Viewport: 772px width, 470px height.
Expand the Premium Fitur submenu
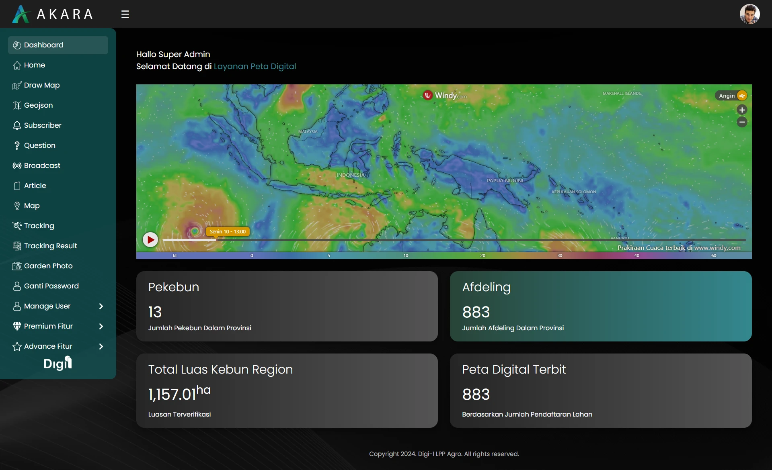[x=101, y=327]
